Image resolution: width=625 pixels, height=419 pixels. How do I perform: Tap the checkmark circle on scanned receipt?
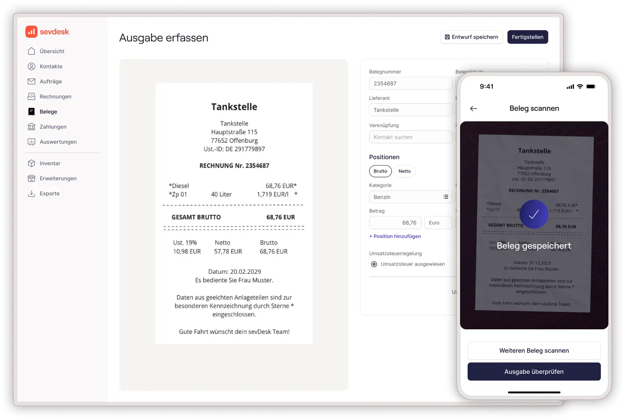point(534,214)
